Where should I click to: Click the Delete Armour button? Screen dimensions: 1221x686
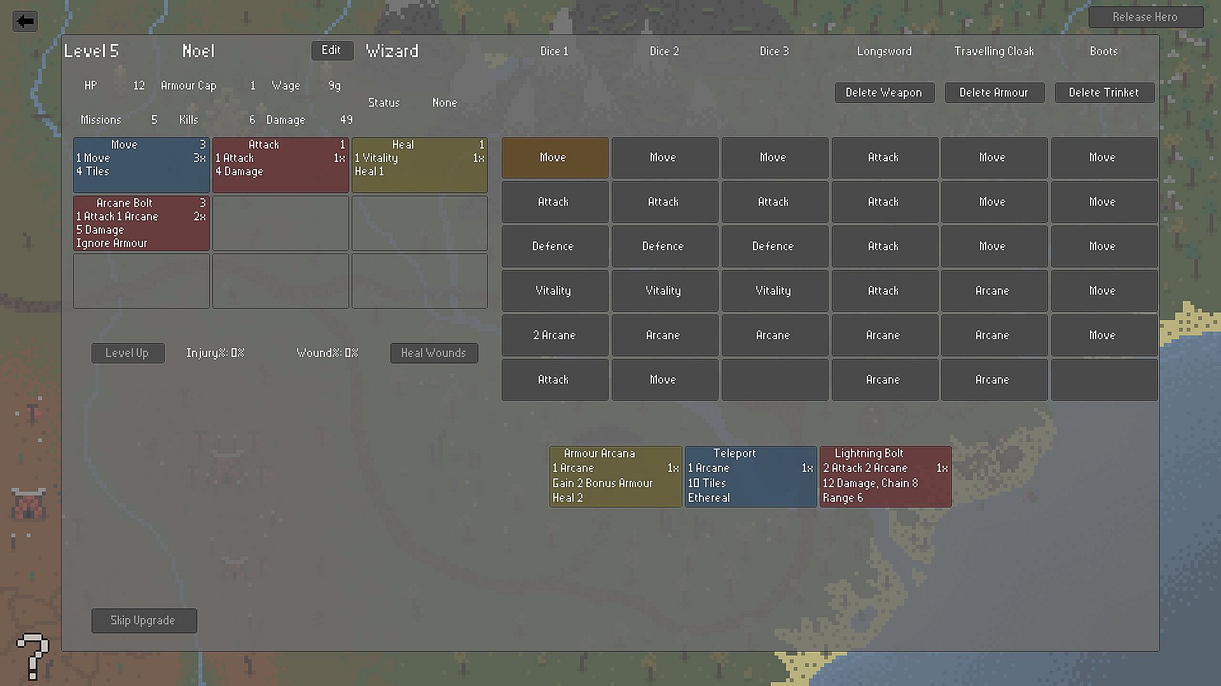coord(994,93)
